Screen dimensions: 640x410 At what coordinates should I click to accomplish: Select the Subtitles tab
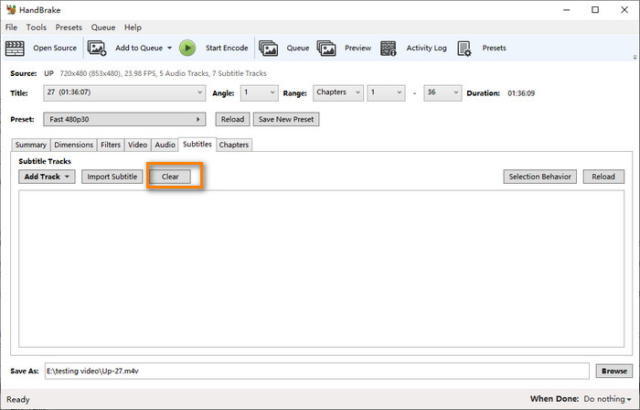(x=197, y=145)
